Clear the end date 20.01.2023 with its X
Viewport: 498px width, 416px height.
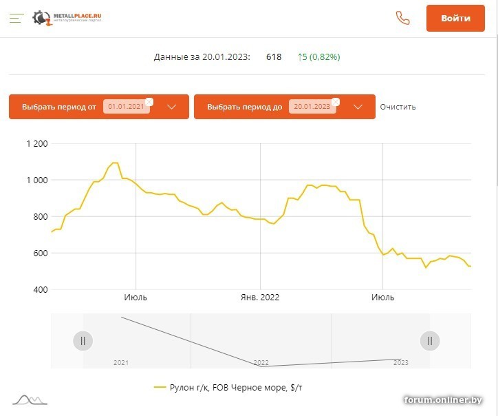335,102
